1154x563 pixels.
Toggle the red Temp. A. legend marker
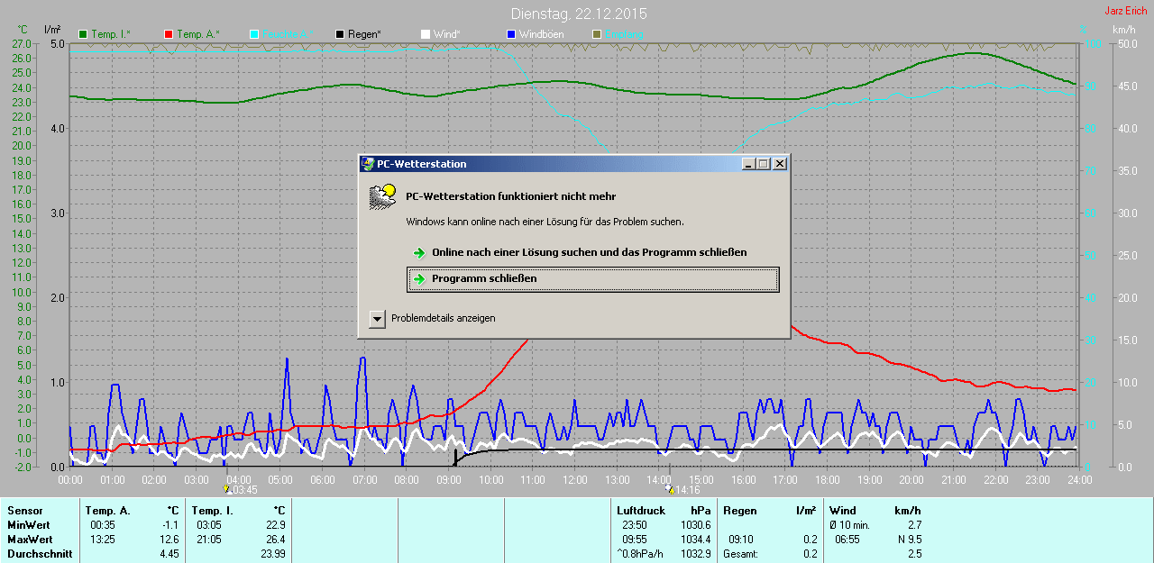[169, 34]
